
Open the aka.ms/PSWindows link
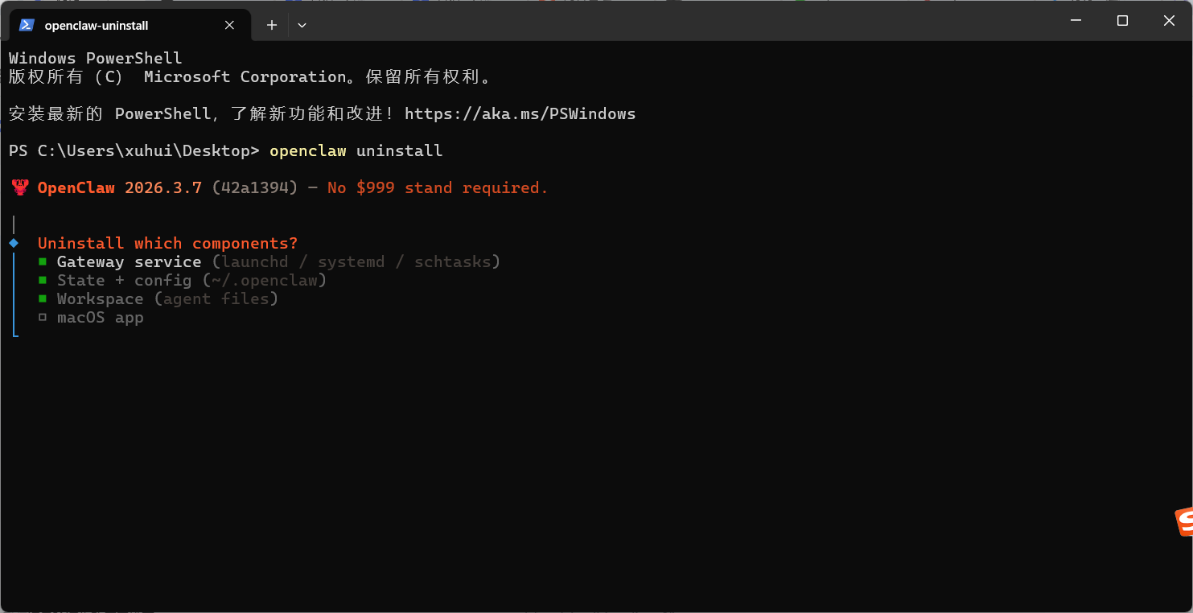(520, 113)
